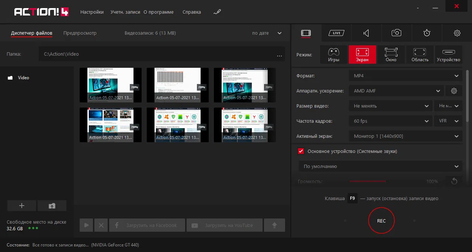Screen dimensions: 472x252
Task: Select the Games recording mode
Action: (333, 55)
